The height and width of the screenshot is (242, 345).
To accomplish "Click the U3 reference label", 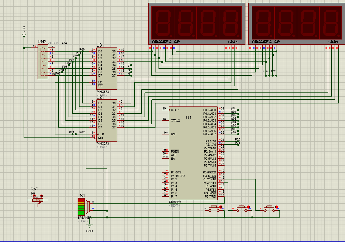I will (99, 45).
